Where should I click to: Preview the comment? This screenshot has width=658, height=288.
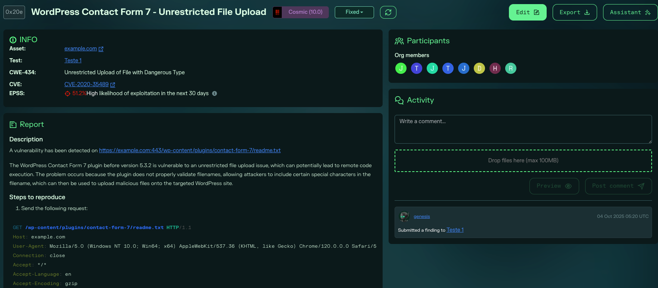click(x=554, y=186)
